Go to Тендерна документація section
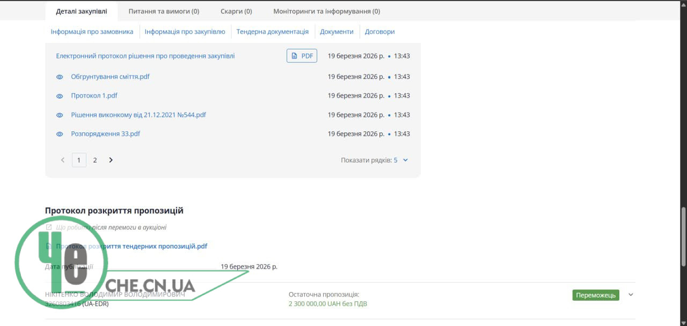 coord(273,32)
